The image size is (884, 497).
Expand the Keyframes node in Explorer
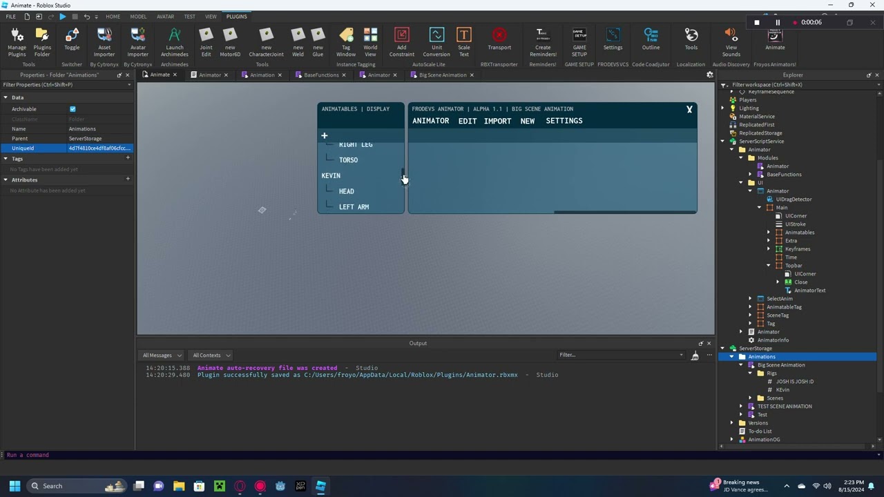(769, 249)
